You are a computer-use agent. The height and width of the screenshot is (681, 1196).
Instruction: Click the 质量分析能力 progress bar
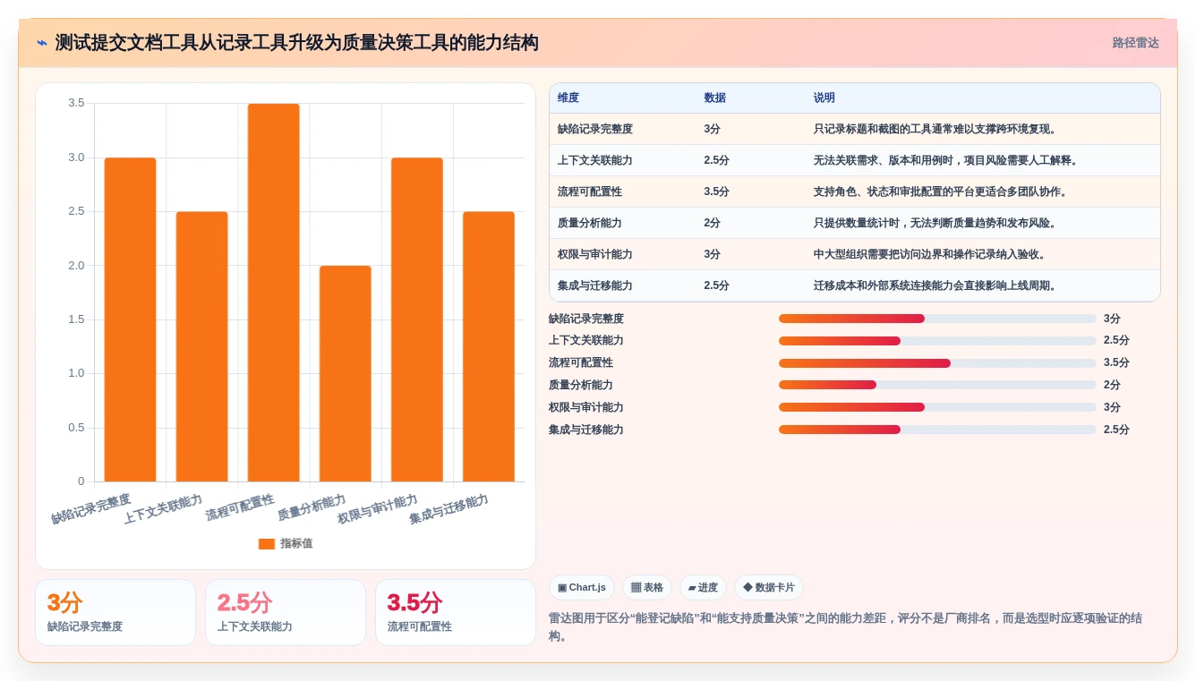[x=937, y=385]
